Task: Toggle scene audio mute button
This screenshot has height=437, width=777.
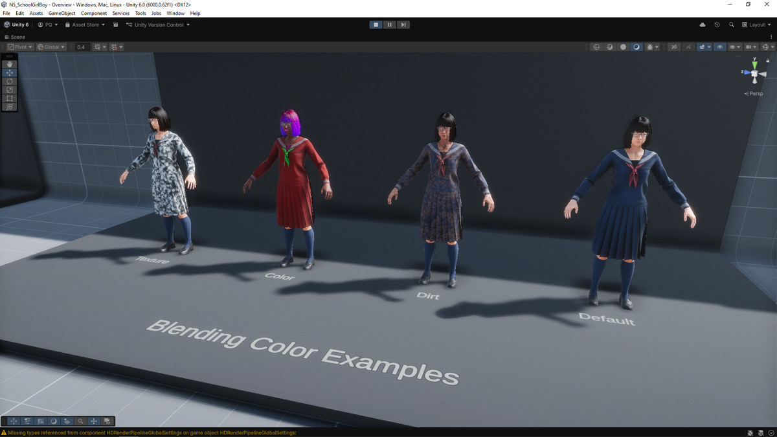Action: tap(674, 47)
